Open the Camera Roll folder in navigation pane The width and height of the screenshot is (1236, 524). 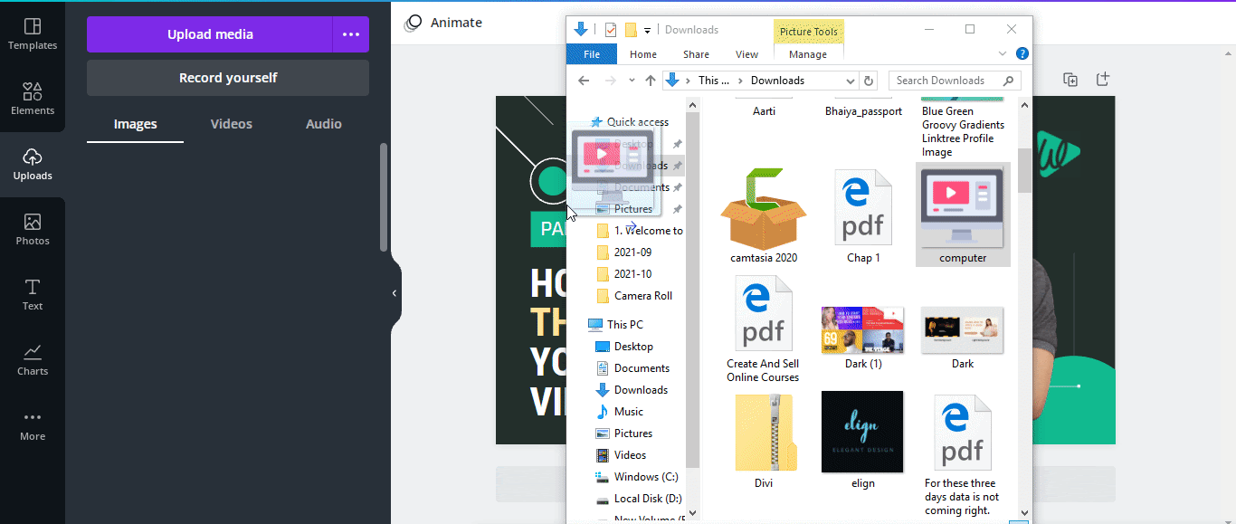[635, 296]
